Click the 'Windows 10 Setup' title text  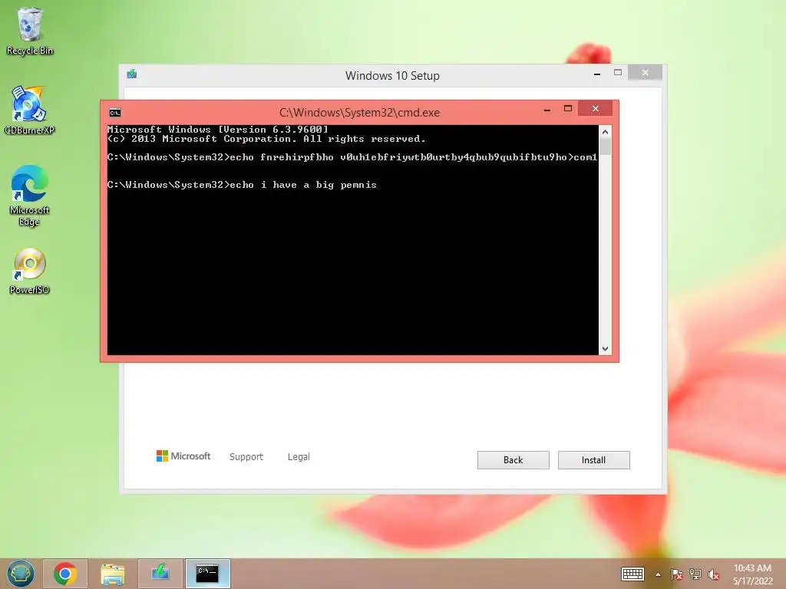[x=392, y=76]
